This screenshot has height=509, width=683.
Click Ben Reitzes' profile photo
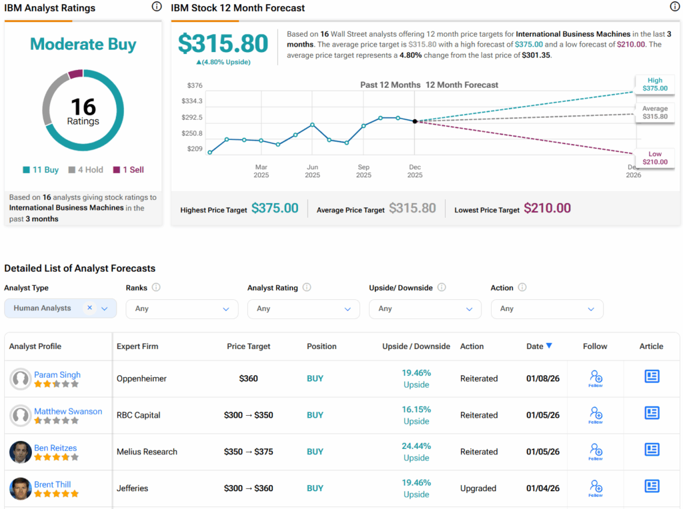click(21, 452)
